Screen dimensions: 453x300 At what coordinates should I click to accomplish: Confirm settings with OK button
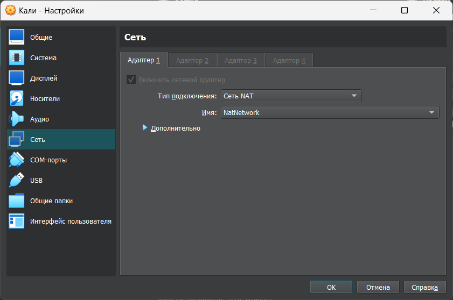pos(331,287)
